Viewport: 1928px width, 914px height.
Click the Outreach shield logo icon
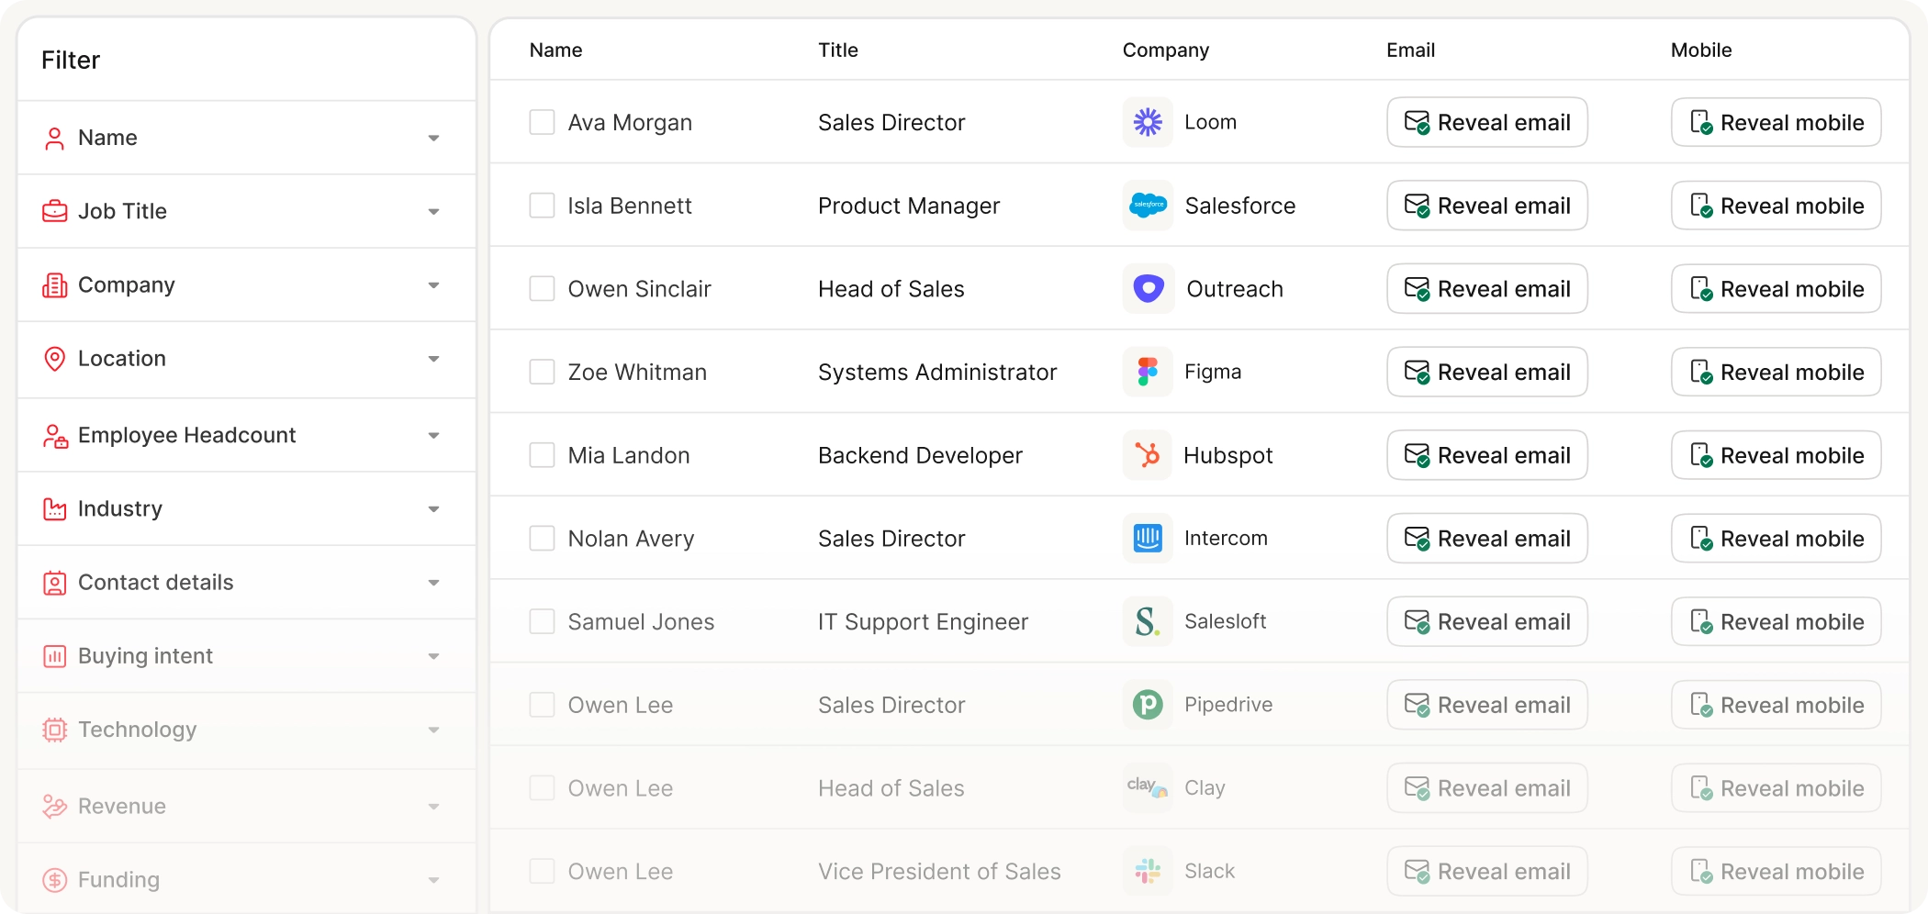tap(1148, 289)
